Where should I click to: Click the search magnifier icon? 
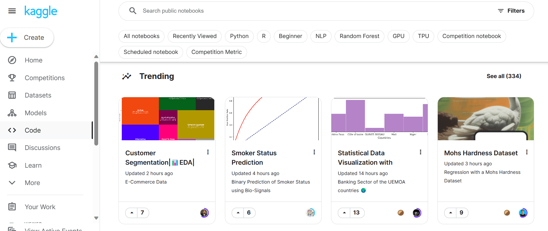(133, 11)
